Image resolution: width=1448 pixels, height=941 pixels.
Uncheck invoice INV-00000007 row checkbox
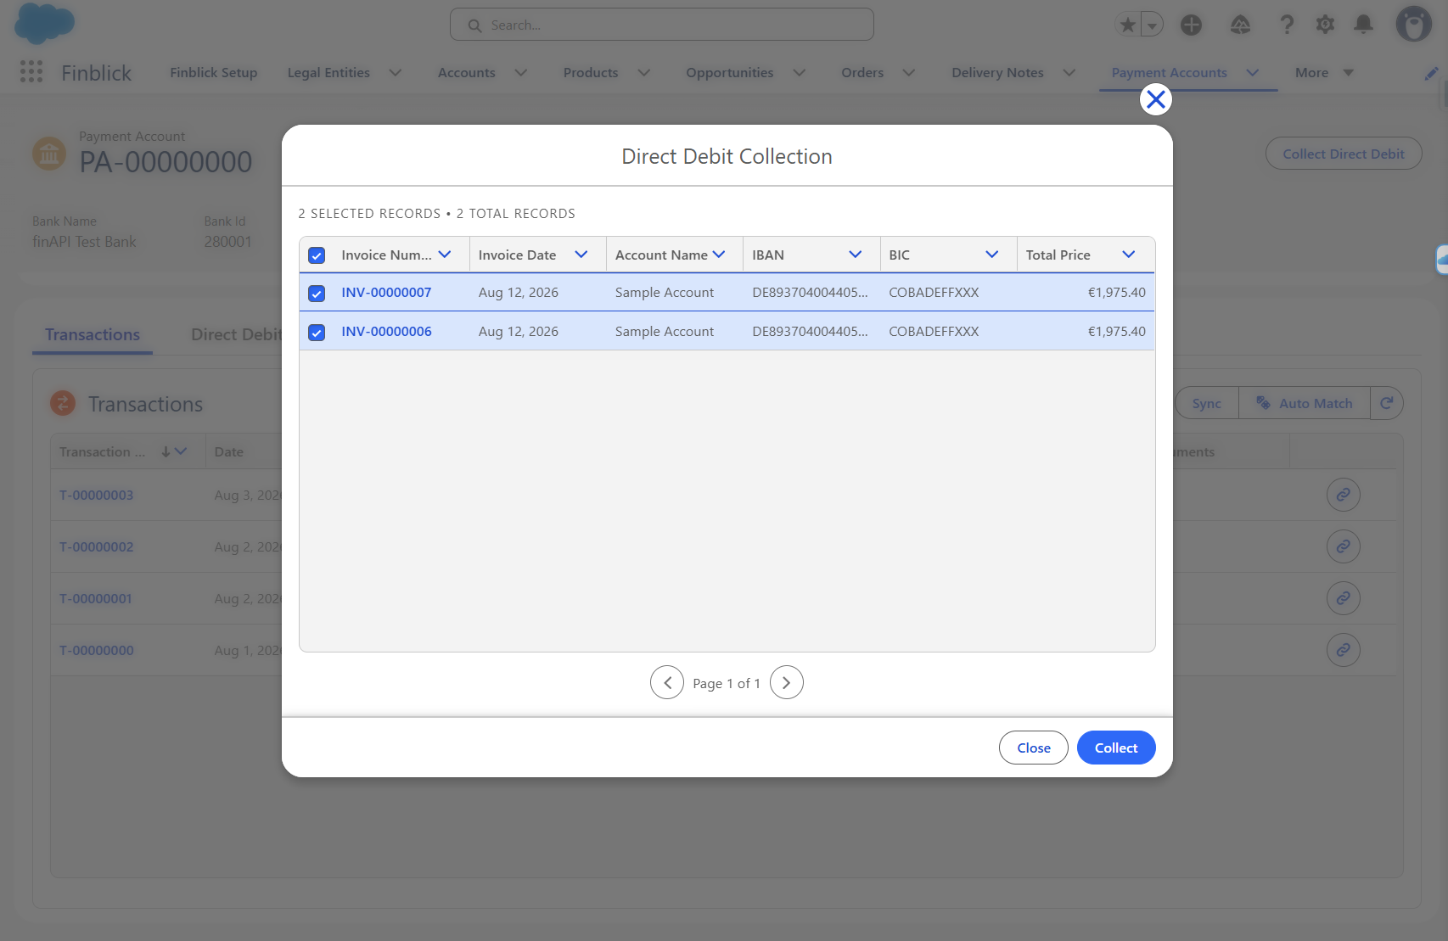[317, 294]
